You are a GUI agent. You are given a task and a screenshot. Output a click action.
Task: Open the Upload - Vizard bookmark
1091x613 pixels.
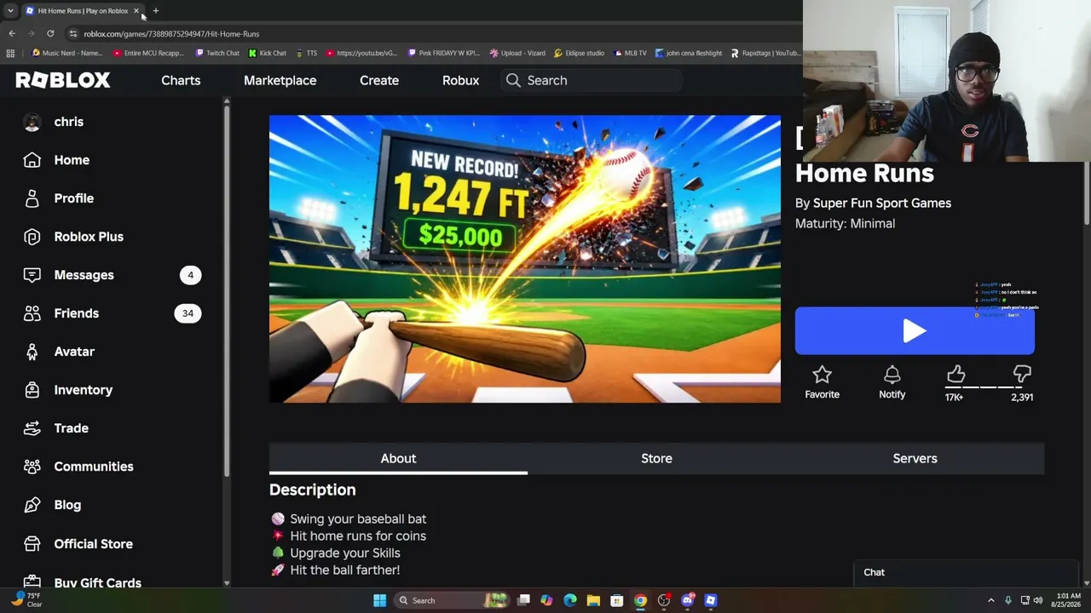point(517,53)
